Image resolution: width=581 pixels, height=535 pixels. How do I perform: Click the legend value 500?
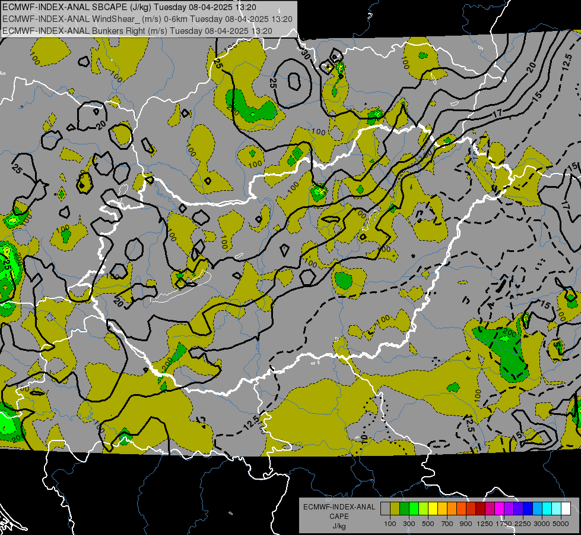point(428,524)
